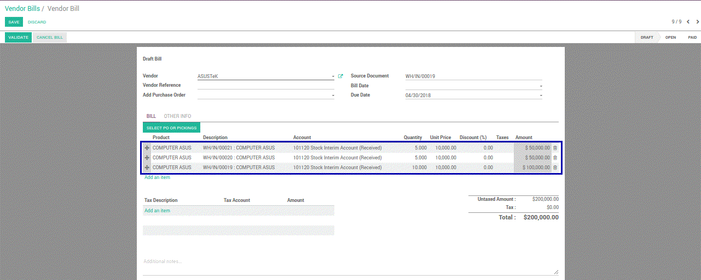The height and width of the screenshot is (280, 701).
Task: Grab the drag handle of the WH/IN/00021 line
Action: coord(147,148)
